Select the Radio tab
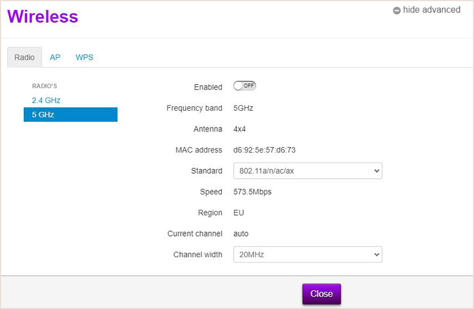474x309 pixels. (x=25, y=57)
